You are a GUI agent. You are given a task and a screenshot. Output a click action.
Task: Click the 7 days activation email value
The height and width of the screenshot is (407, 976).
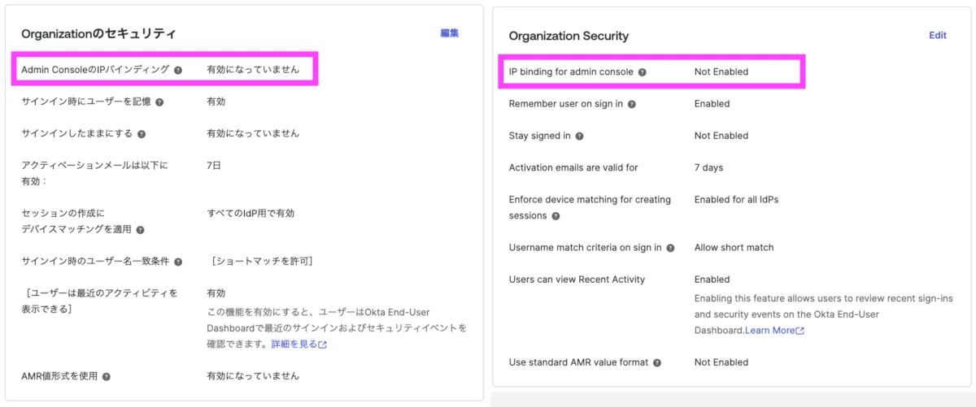708,167
